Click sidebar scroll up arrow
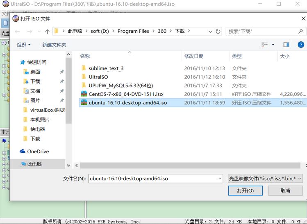 [x=68, y=54]
